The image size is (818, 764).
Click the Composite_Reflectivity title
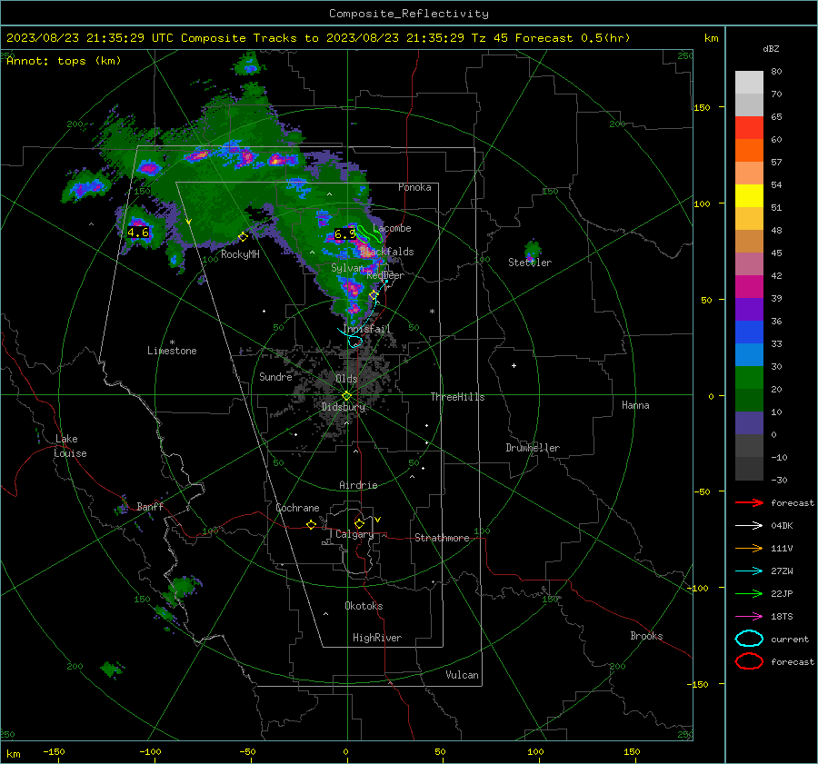[408, 14]
